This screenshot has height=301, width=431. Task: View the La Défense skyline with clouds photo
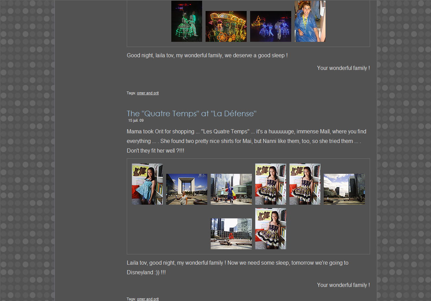[x=344, y=189]
